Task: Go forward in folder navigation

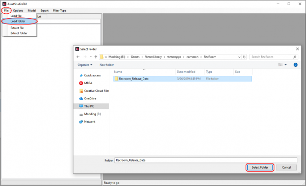Action: pyautogui.click(x=85, y=57)
